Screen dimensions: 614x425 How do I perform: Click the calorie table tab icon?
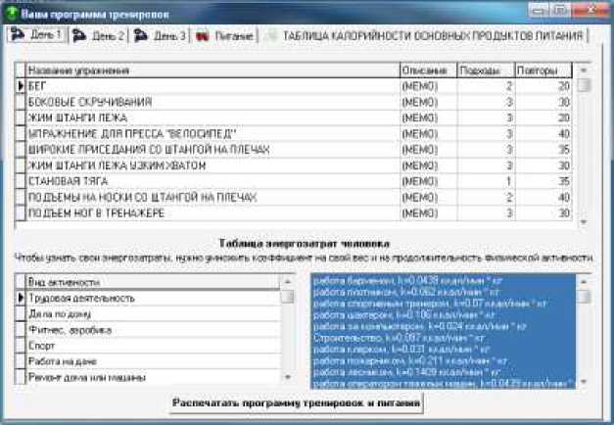coord(270,36)
